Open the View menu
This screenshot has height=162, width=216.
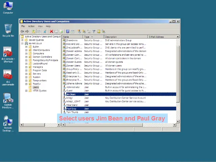(x=40, y=26)
